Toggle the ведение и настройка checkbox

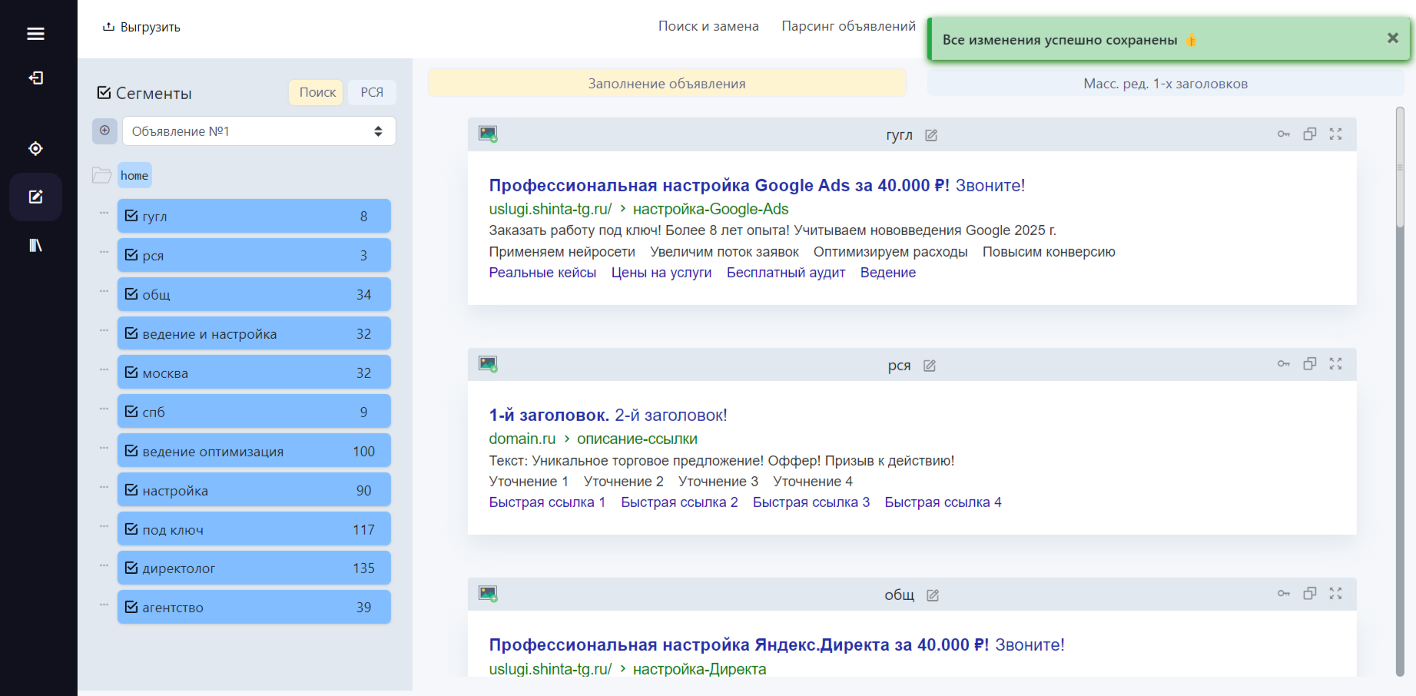pos(131,333)
